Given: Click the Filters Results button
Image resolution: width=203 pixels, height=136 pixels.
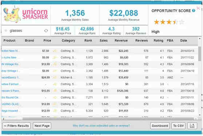Looking at the screenshot, I should 16,126.
